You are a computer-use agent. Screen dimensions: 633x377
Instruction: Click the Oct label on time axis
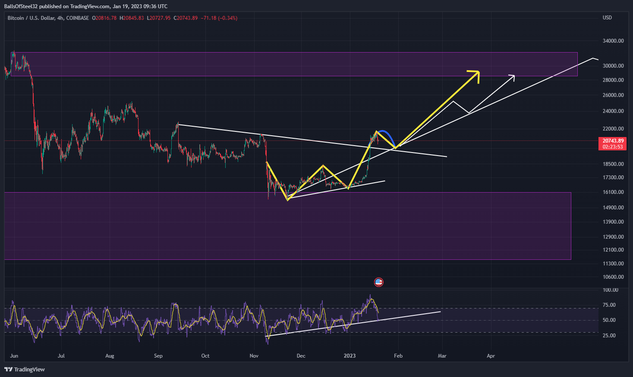click(x=205, y=356)
